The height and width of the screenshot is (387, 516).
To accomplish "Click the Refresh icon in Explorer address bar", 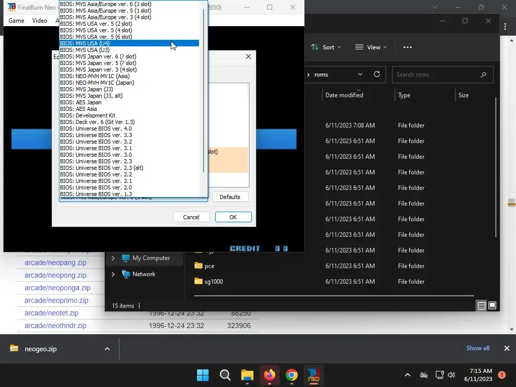I will click(377, 75).
